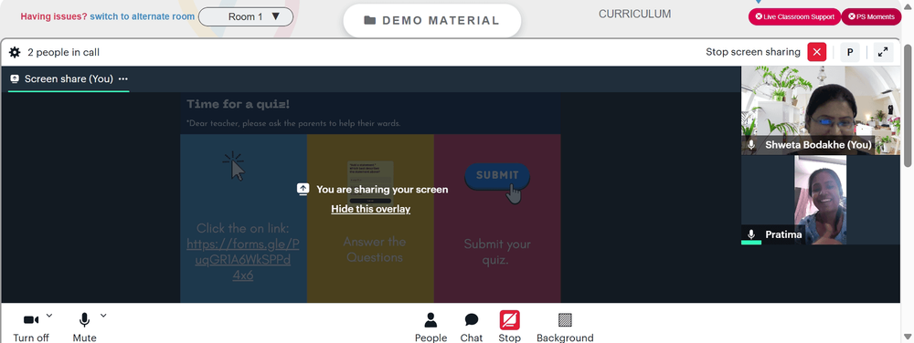Open Screen share tab options (three dots)

123,79
